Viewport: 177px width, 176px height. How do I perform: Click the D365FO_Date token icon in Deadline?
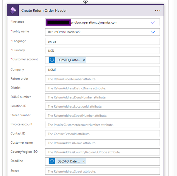(x=52, y=161)
